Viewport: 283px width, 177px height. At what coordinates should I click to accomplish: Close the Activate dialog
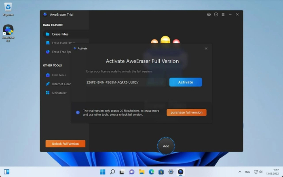pyautogui.click(x=206, y=48)
